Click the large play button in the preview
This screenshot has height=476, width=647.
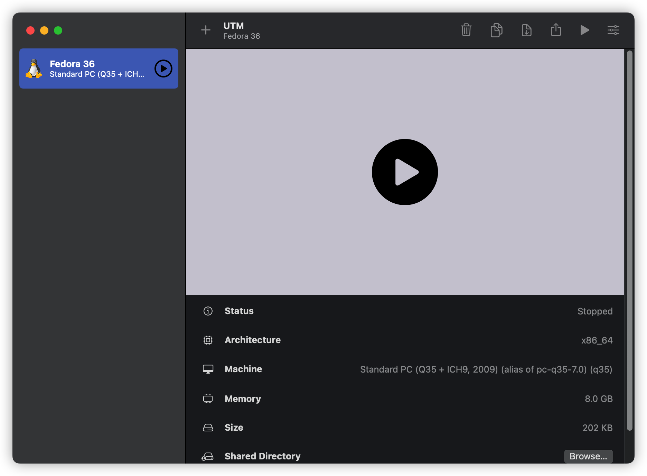point(405,172)
